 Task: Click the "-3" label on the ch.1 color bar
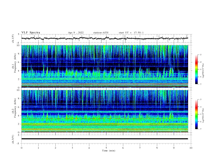point(200,55)
